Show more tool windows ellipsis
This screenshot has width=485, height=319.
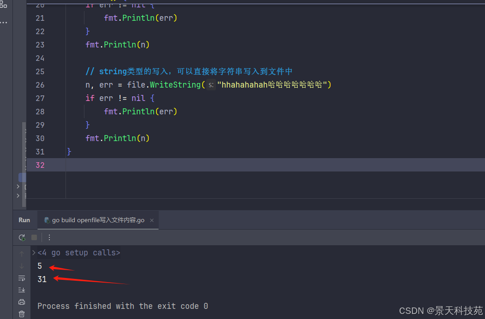click(x=4, y=22)
